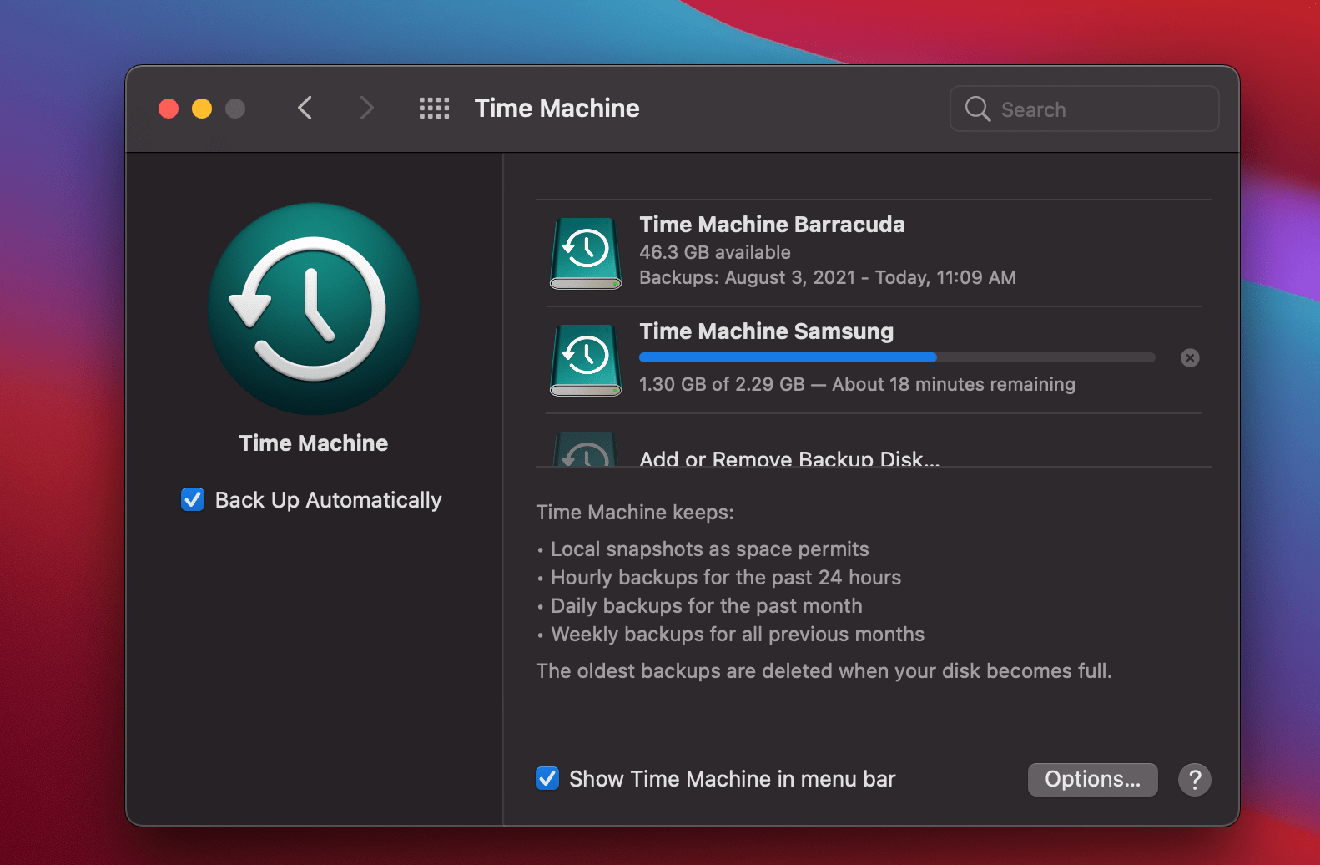Select the Time Machine Samsung name
Viewport: 1320px width, 865px height.
coord(766,331)
